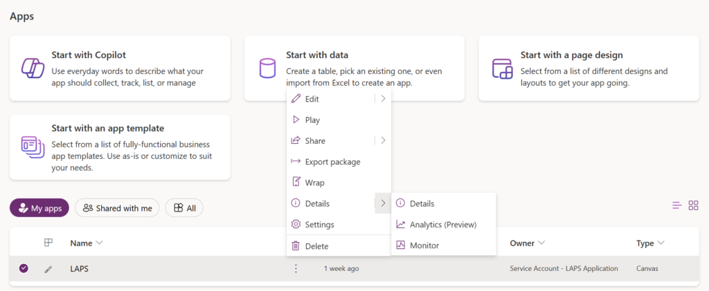The width and height of the screenshot is (709, 291).
Task: Select Analytics (Preview) in the submenu
Action: tap(442, 225)
